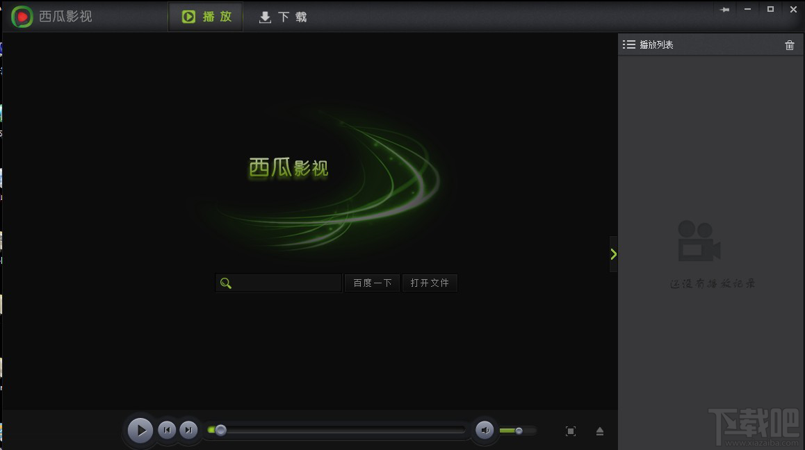Click the download arrow icon on 下载 tab
This screenshot has width=805, height=450.
tap(265, 17)
